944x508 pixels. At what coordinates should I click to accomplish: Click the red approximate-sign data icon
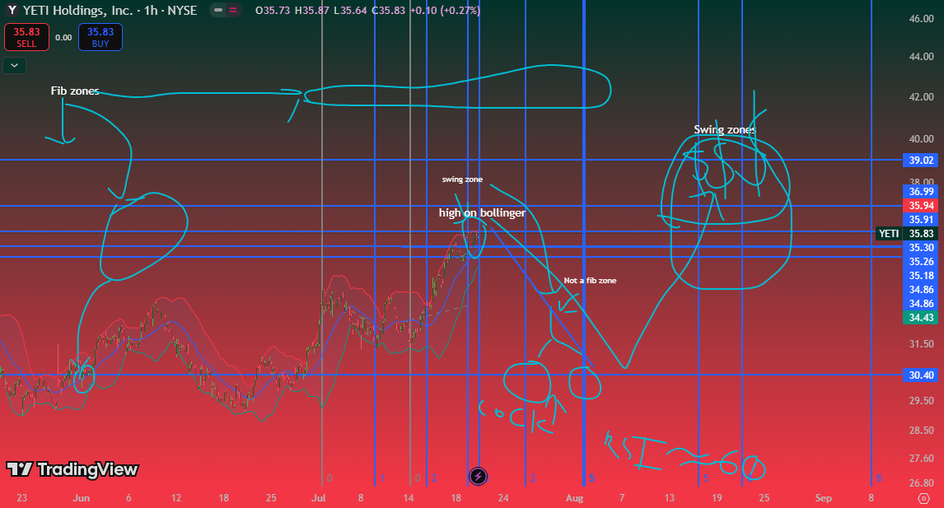[233, 10]
